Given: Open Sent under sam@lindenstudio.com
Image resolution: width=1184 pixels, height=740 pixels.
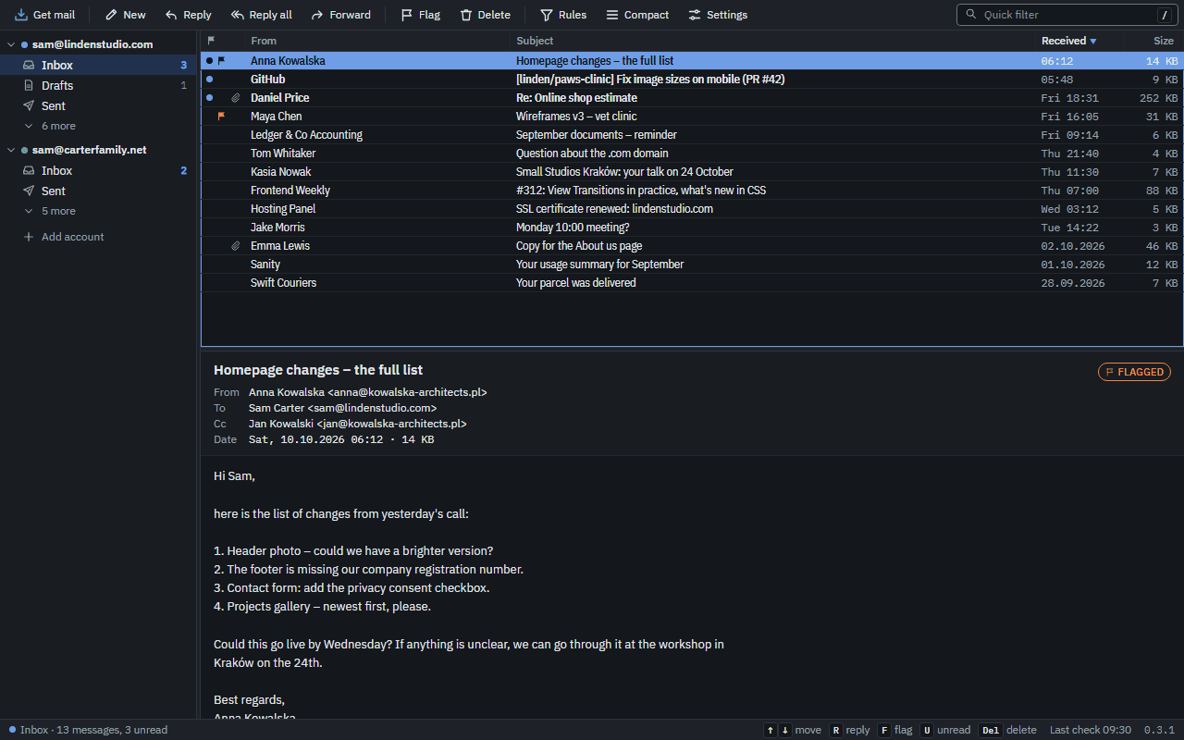Looking at the screenshot, I should point(99,105).
